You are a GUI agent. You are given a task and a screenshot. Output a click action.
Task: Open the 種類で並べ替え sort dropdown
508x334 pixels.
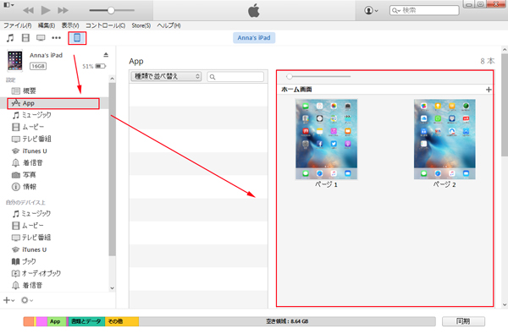[x=166, y=76]
